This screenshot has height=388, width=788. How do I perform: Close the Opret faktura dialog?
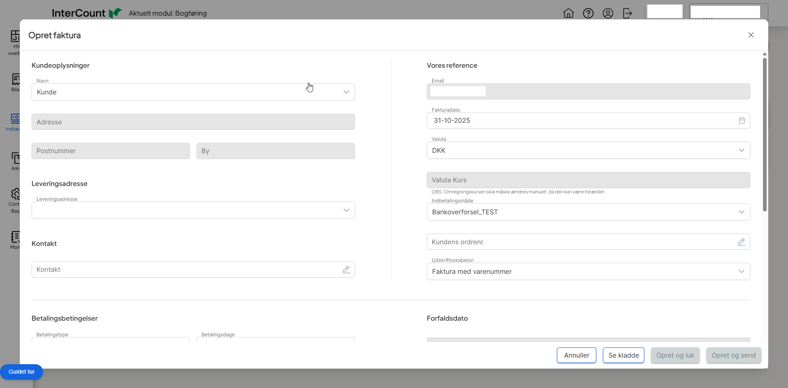coord(751,35)
